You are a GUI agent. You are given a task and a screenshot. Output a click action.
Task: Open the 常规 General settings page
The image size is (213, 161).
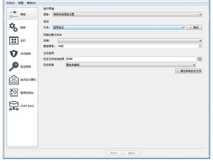click(x=22, y=14)
